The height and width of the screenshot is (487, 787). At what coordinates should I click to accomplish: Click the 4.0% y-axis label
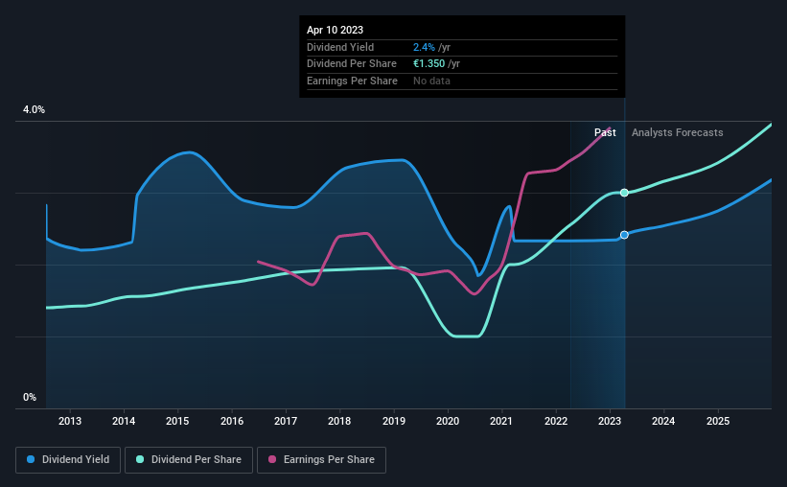[35, 110]
